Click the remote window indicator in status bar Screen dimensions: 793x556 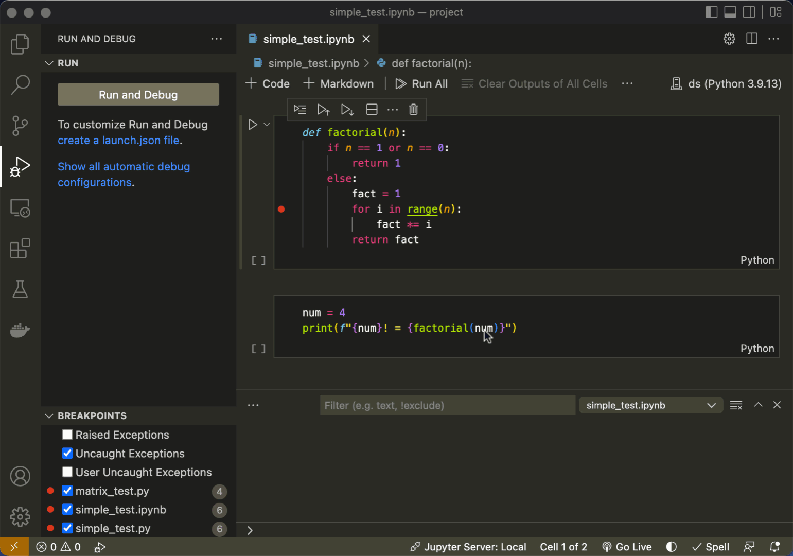pos(14,547)
